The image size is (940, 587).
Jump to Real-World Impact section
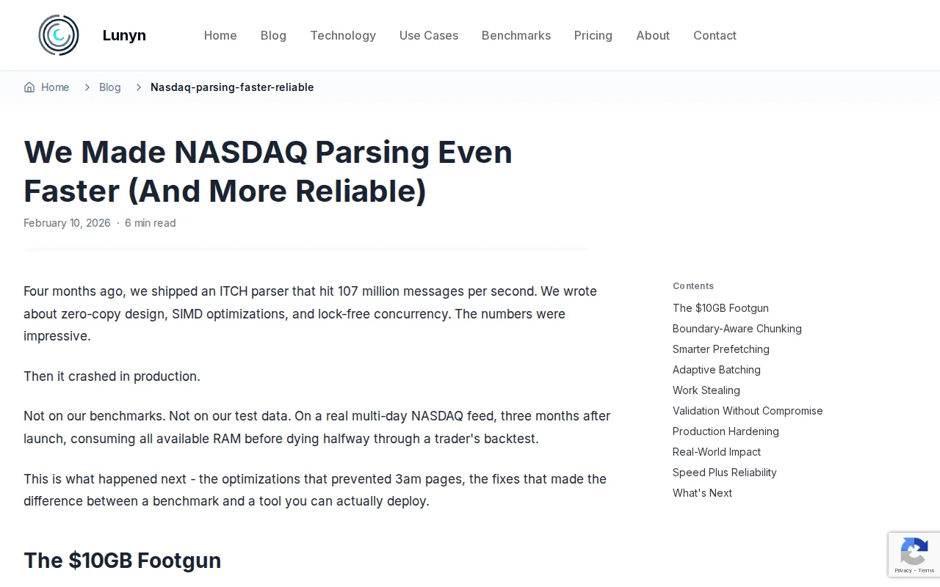pyautogui.click(x=717, y=452)
